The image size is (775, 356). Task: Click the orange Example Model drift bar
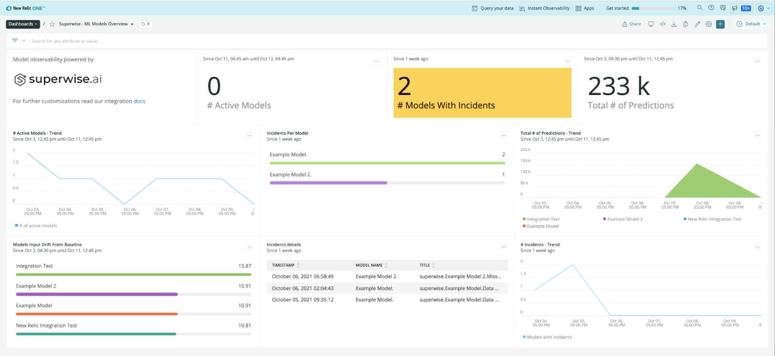pyautogui.click(x=97, y=314)
